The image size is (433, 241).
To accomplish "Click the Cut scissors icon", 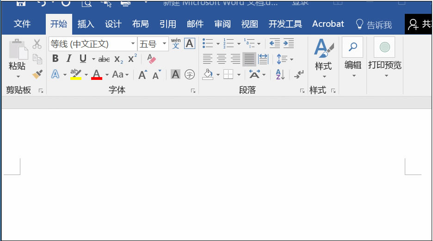I will point(37,44).
